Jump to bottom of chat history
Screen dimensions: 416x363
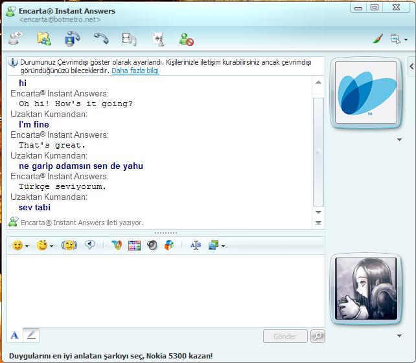318,223
